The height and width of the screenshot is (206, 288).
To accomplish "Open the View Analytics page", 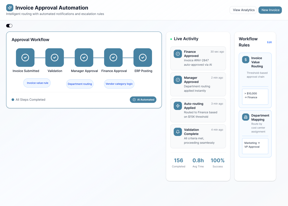I will point(243,10).
